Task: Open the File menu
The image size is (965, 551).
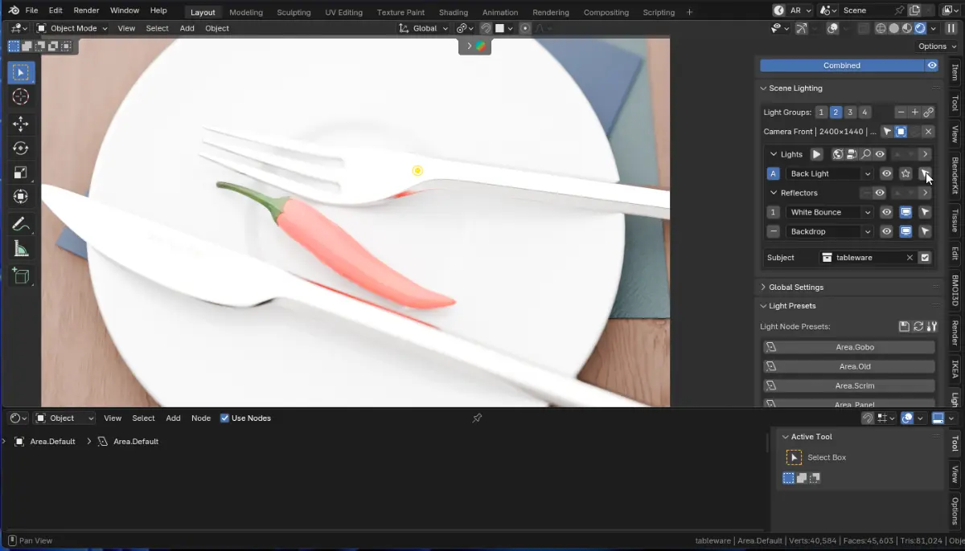Action: tap(31, 10)
